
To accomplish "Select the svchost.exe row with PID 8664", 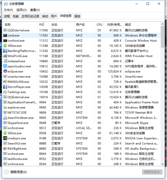I will 82,154.
